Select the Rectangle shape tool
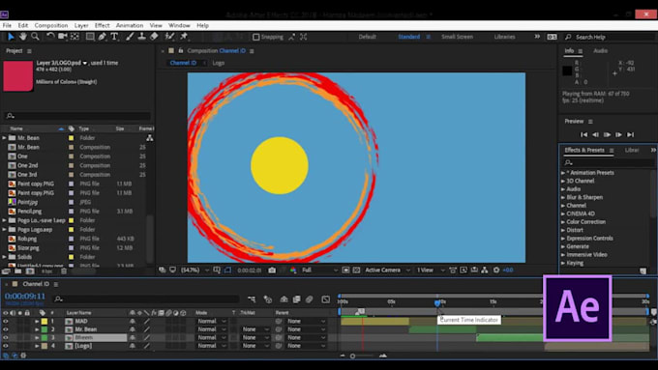The height and width of the screenshot is (370, 658). tap(90, 37)
